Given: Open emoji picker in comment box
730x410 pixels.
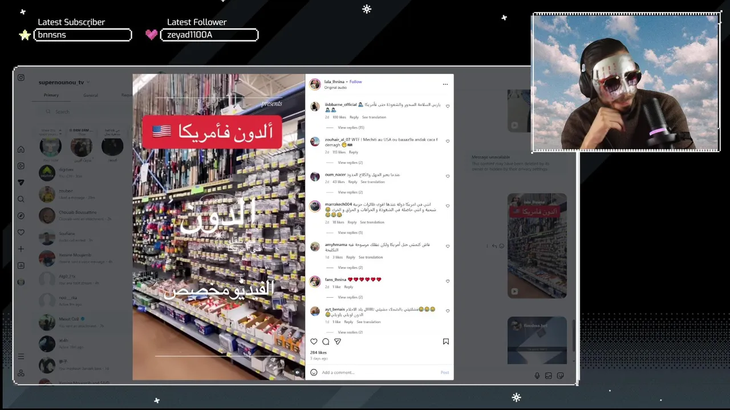Looking at the screenshot, I should coord(314,372).
